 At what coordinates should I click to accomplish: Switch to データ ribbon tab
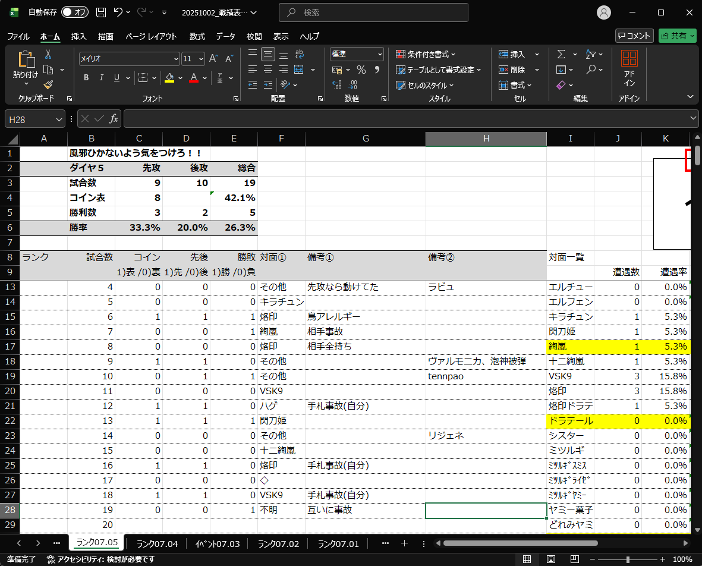click(x=225, y=36)
